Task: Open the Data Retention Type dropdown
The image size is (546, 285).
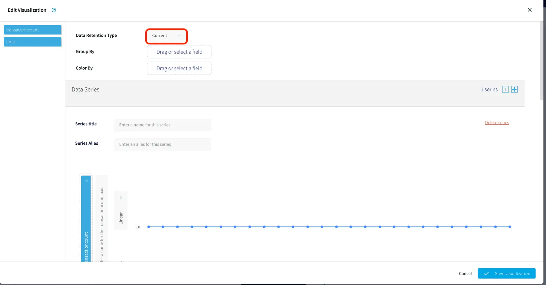Action: [166, 36]
